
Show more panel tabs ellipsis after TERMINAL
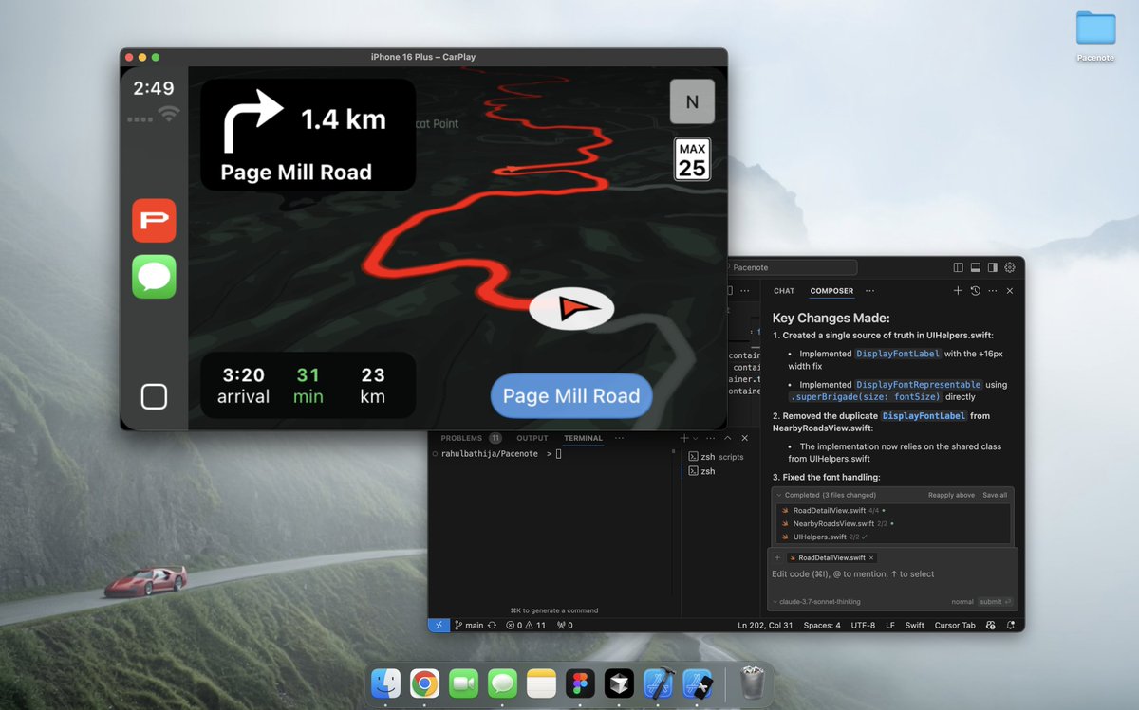point(619,438)
